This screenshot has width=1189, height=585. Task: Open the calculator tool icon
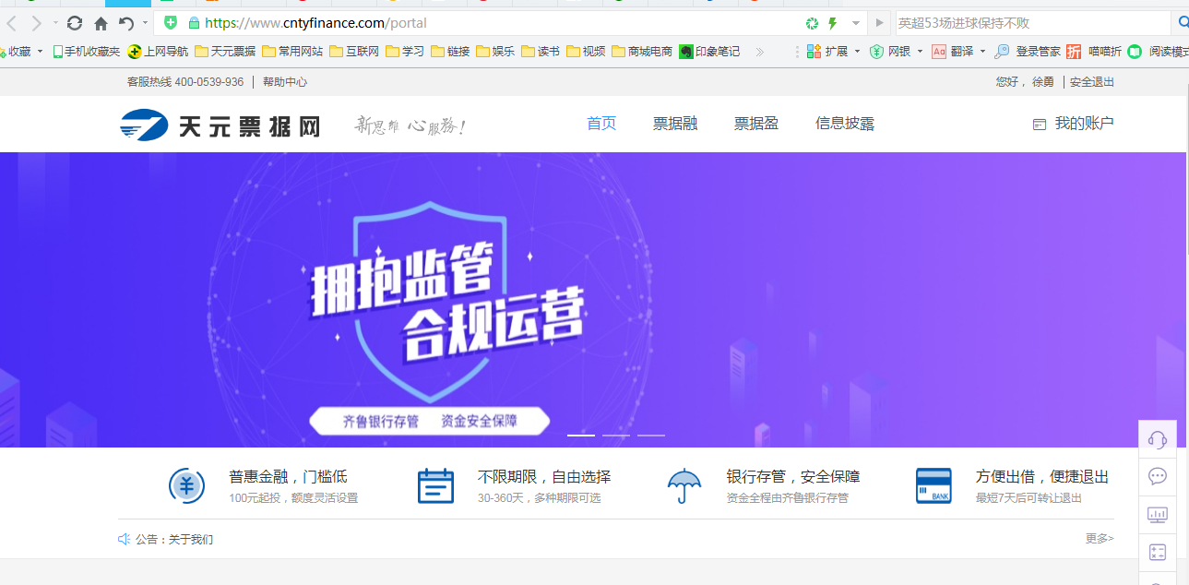coord(1158,552)
